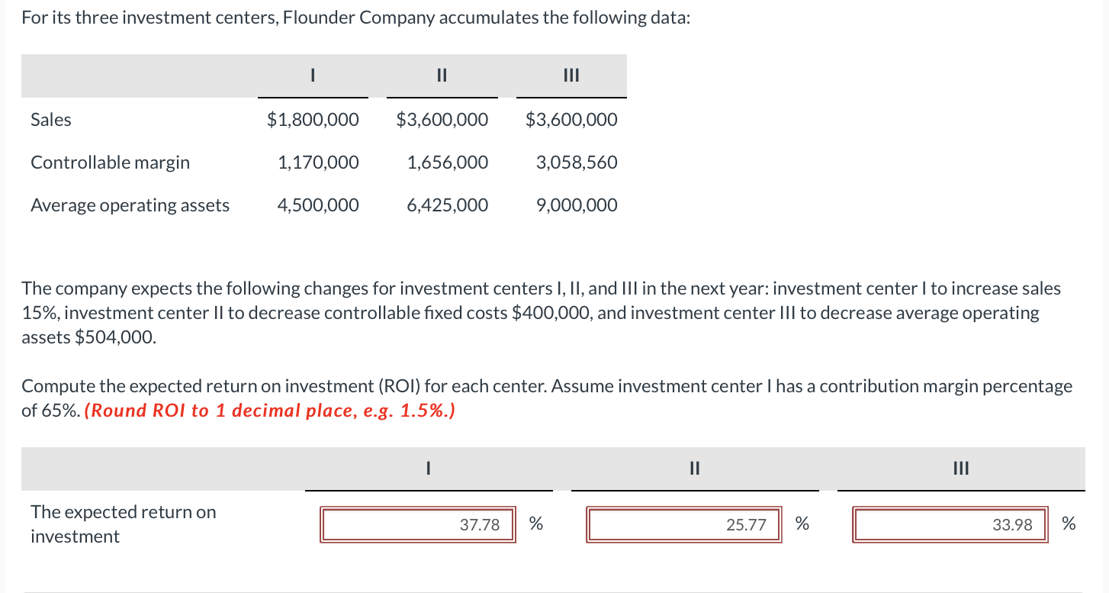Click the Controllable margin row label

(111, 163)
